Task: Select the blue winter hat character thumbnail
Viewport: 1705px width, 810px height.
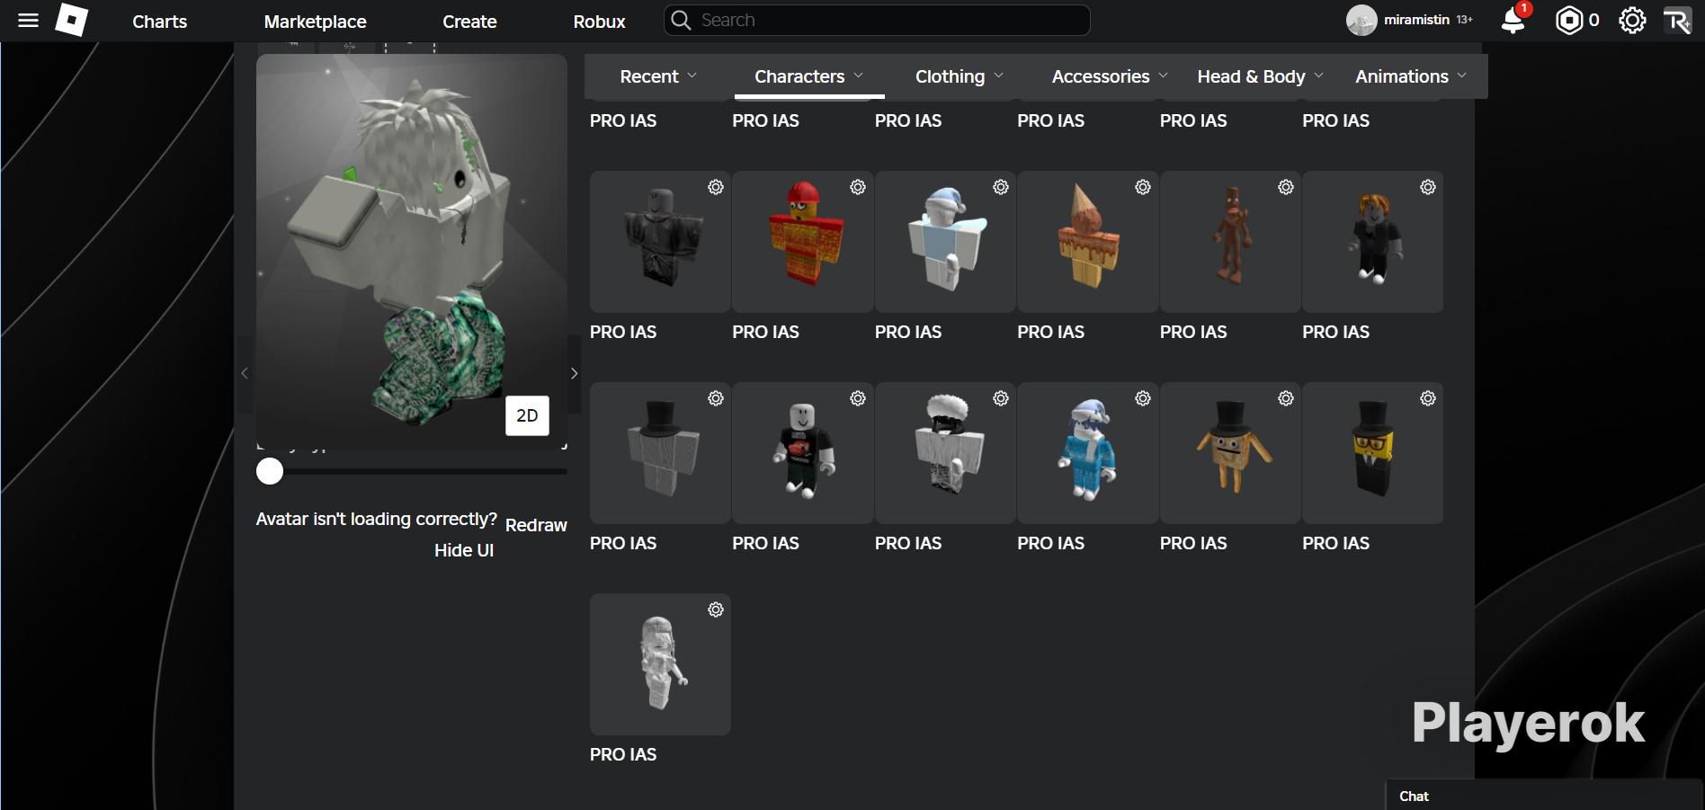Action: coord(945,242)
